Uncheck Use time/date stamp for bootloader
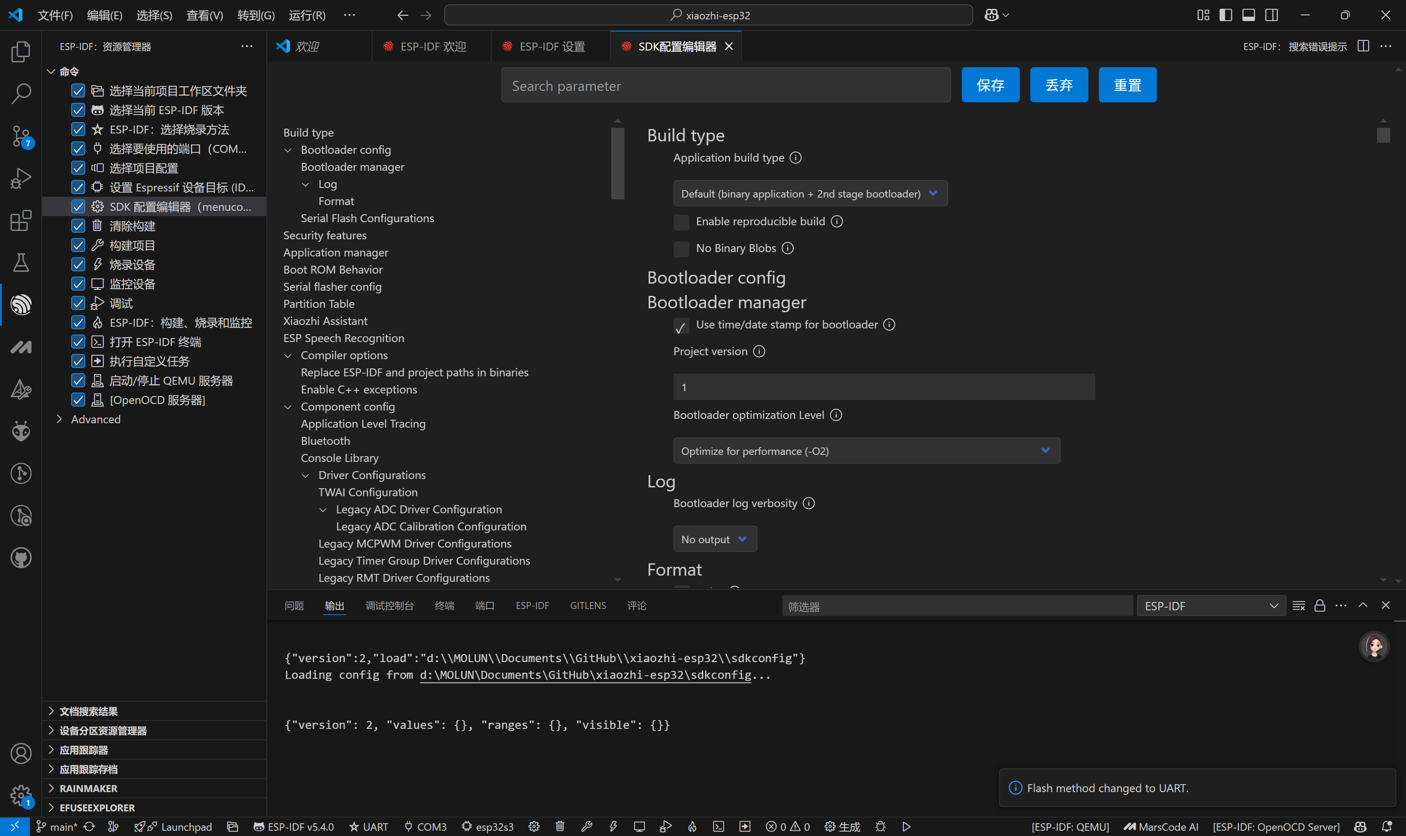The height and width of the screenshot is (836, 1406). (681, 326)
